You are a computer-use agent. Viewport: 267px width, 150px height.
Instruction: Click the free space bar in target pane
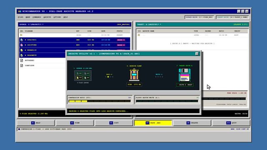click(x=224, y=99)
